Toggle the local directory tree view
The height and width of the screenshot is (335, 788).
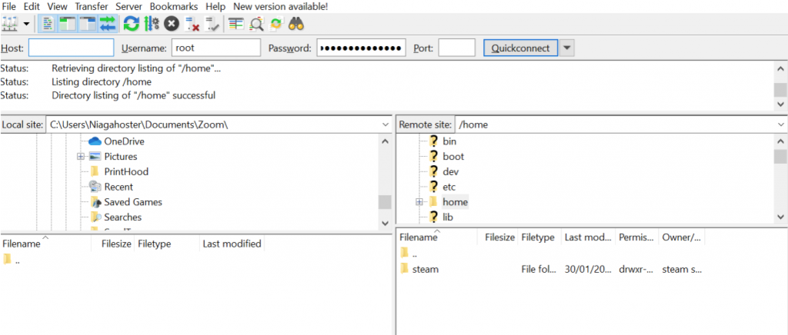[68, 24]
